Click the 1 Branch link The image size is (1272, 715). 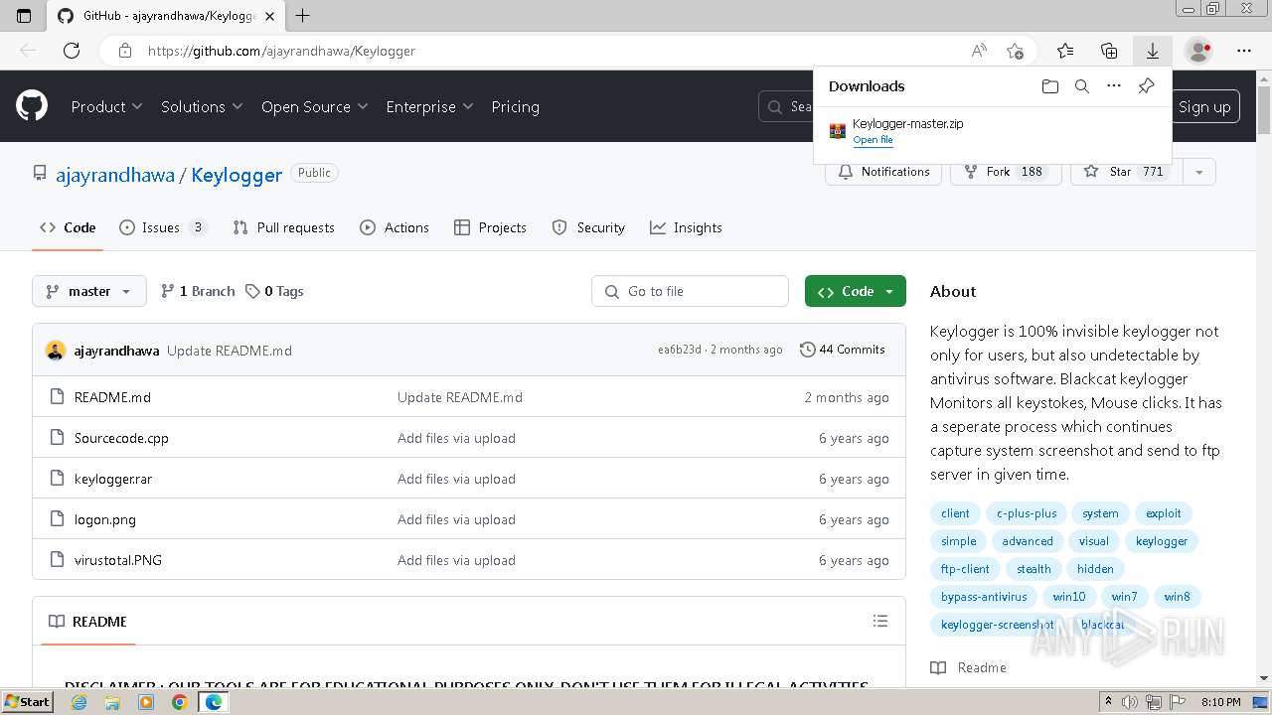click(198, 291)
